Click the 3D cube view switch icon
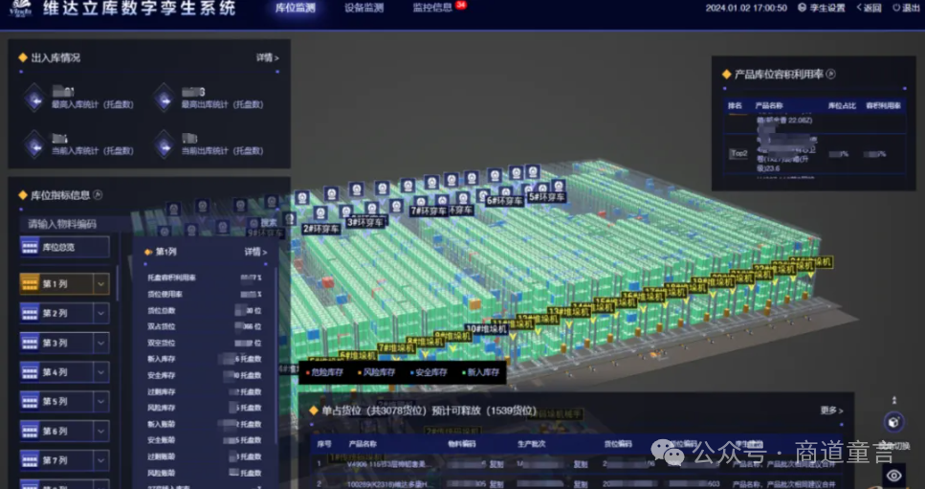Viewport: 925px width, 489px height. pyautogui.click(x=893, y=422)
